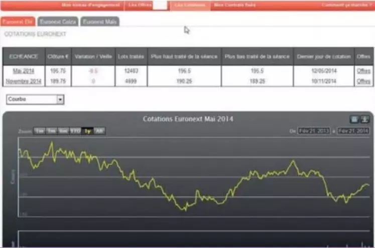Viewport: 375px width, 248px height.
Task: Edit the chart start date field
Action: pyautogui.click(x=314, y=131)
